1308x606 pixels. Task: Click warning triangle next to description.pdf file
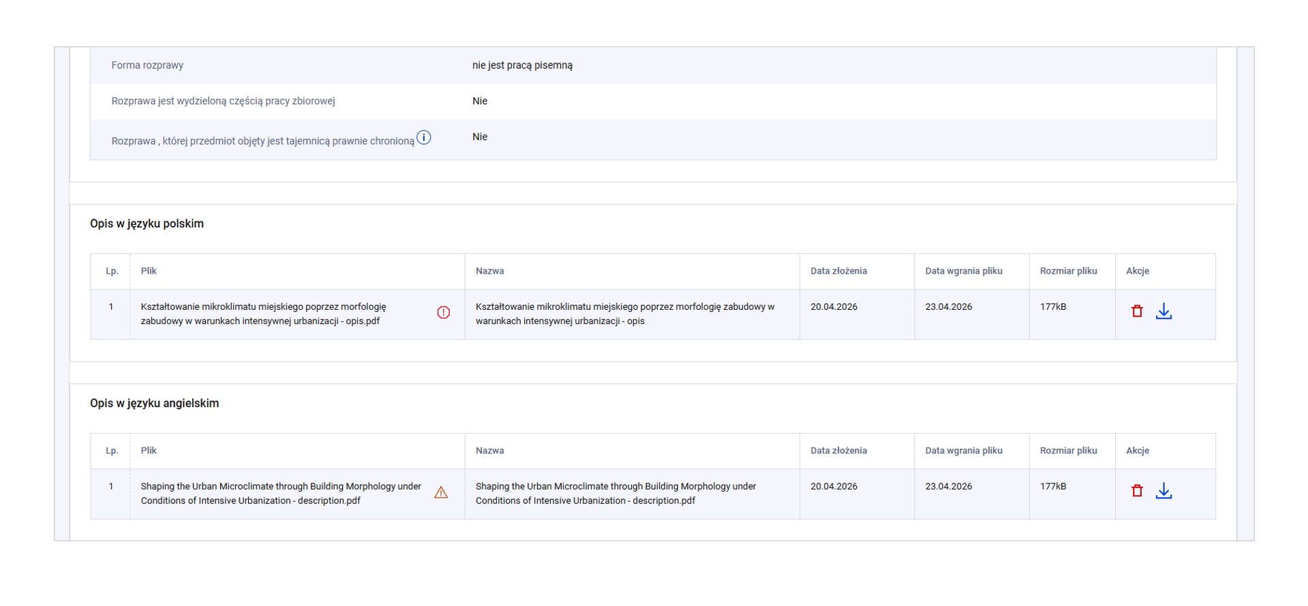click(441, 492)
